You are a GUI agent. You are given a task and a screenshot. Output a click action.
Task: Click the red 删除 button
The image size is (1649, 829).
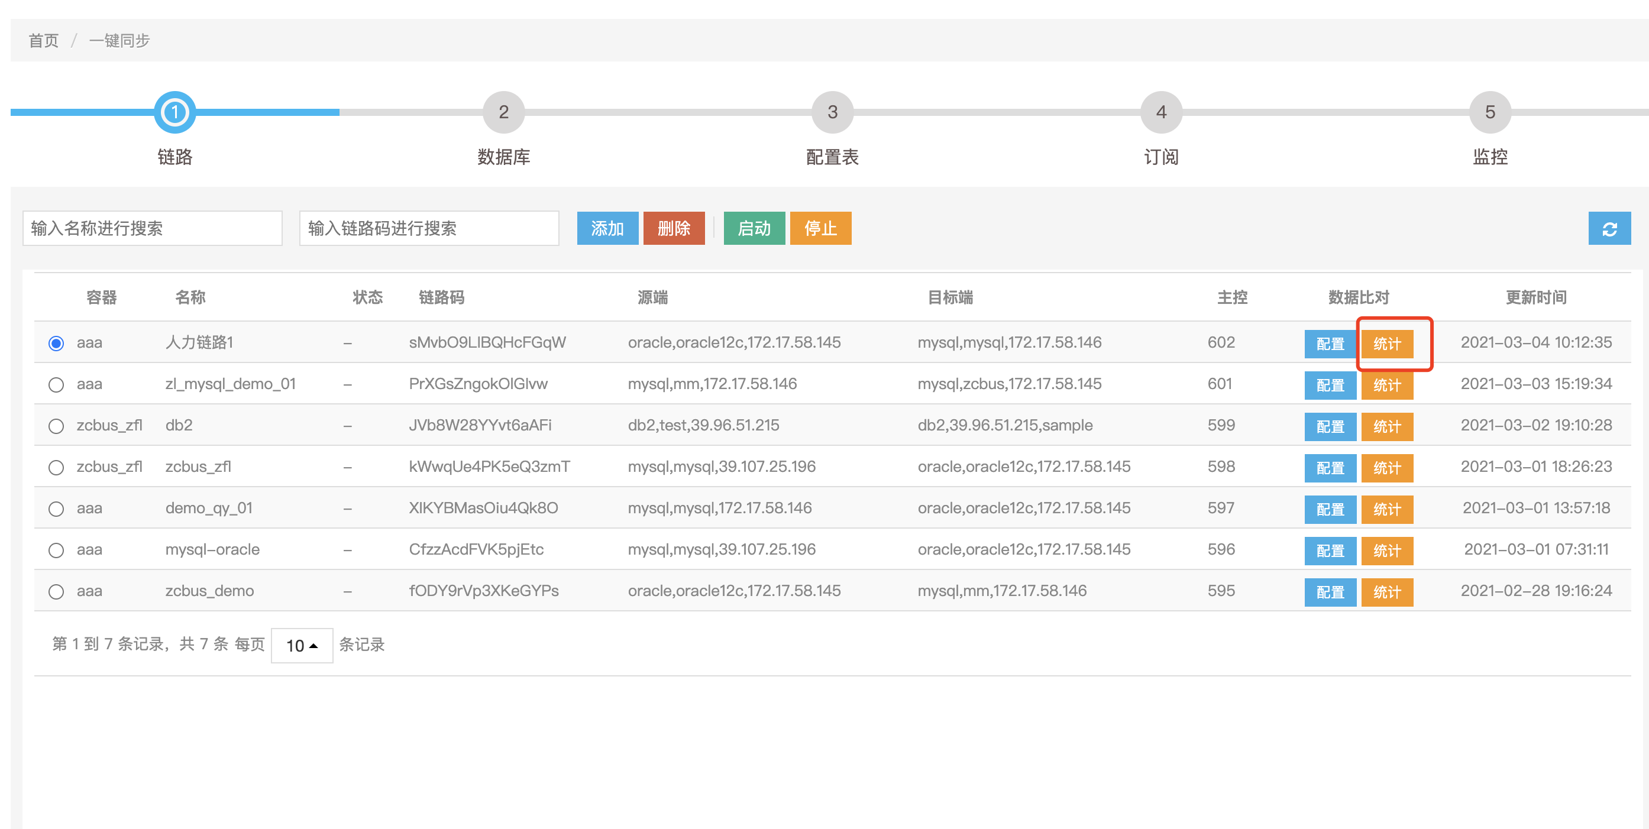pos(674,228)
